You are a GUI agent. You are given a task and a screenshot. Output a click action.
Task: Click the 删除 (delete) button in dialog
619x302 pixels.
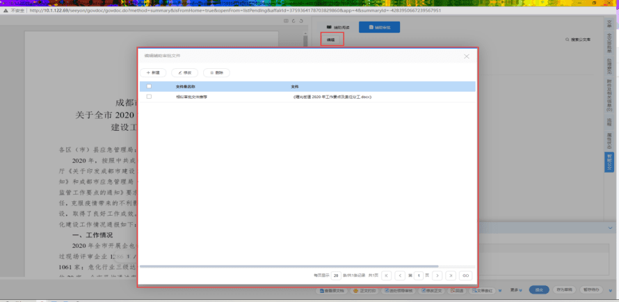pos(216,72)
